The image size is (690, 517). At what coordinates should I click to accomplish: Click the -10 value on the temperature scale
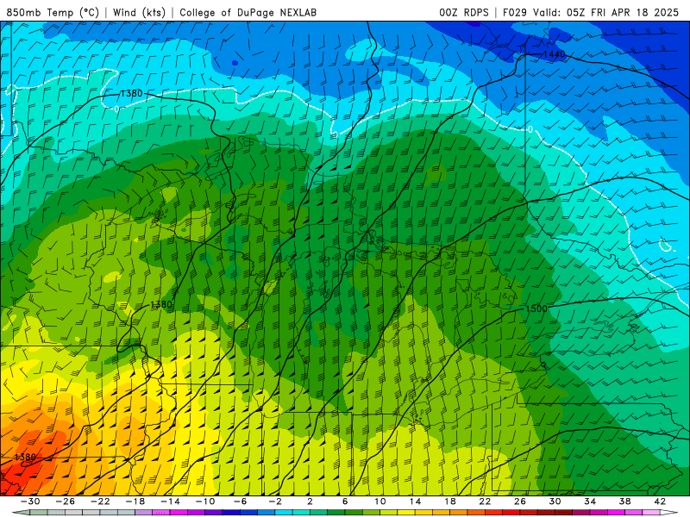point(205,501)
